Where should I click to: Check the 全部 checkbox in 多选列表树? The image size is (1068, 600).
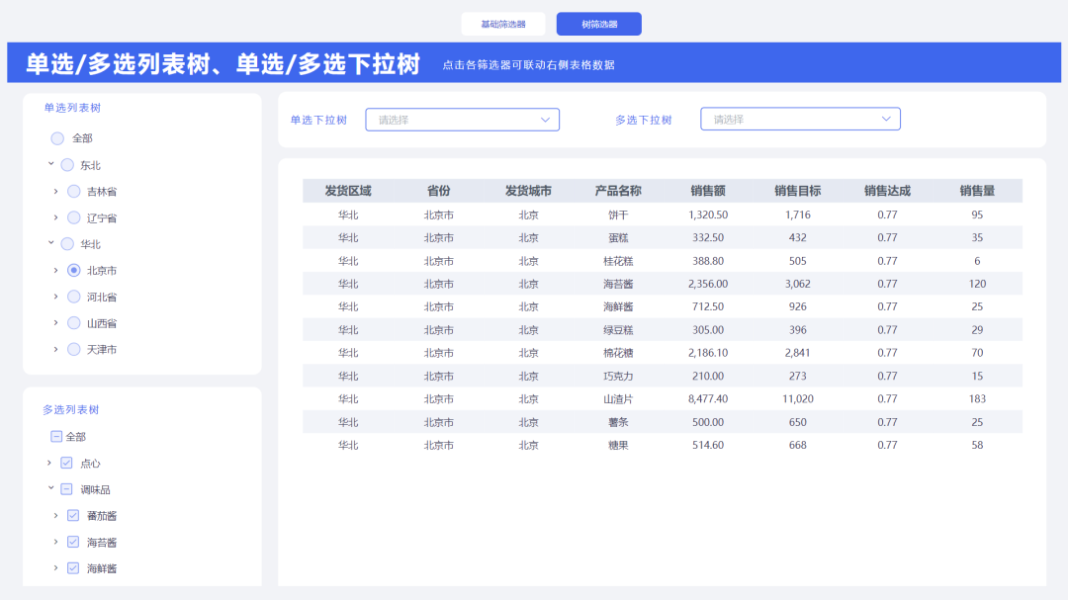[56, 436]
